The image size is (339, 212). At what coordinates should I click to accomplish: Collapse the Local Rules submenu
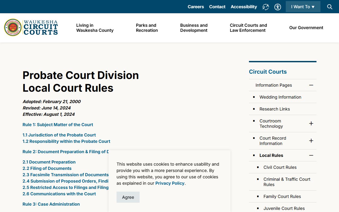coord(311,155)
